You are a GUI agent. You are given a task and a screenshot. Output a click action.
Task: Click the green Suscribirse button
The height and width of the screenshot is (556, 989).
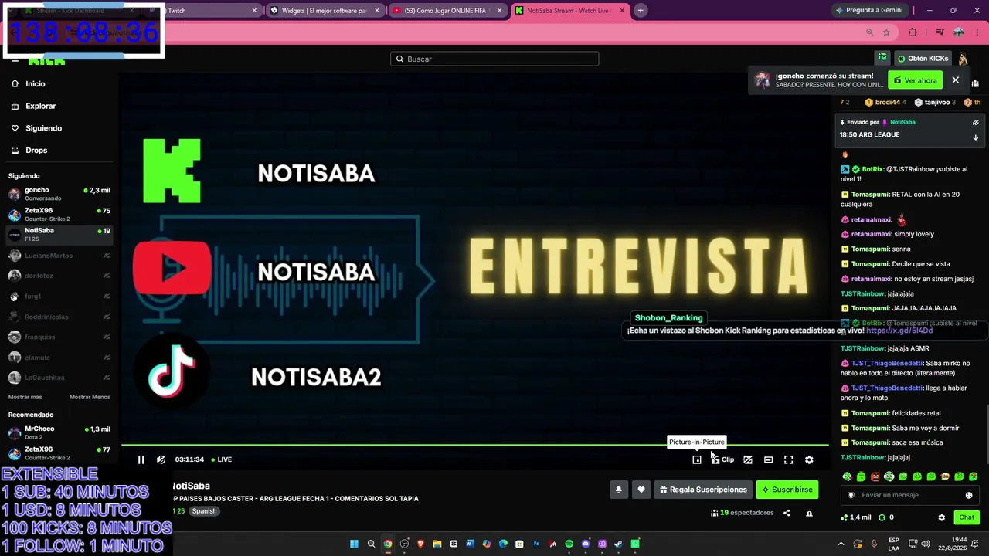[787, 490]
